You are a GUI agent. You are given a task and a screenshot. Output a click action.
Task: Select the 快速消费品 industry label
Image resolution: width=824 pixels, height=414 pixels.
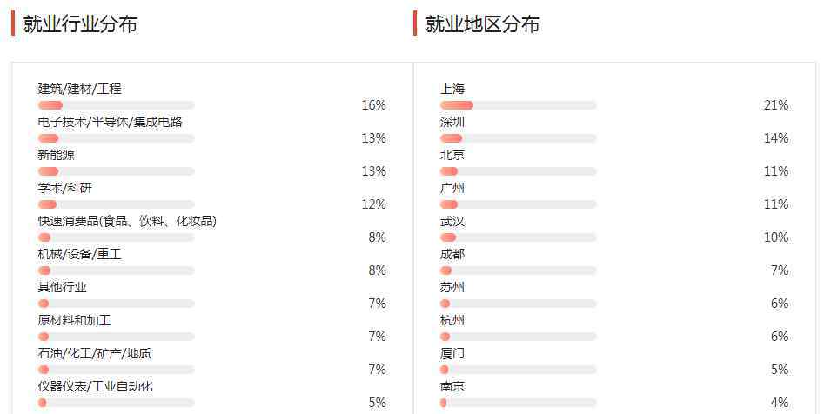127,221
